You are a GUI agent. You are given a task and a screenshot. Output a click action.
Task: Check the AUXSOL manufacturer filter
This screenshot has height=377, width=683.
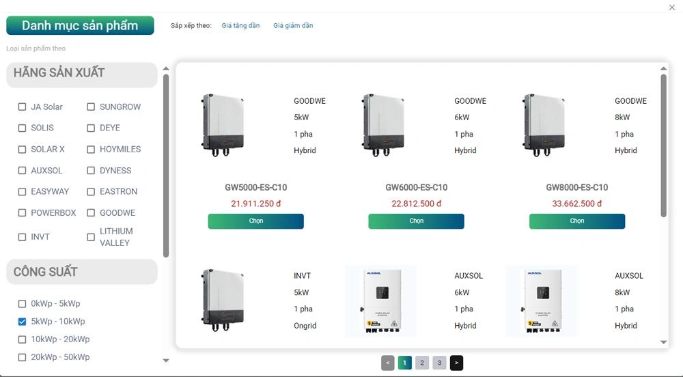pos(23,171)
